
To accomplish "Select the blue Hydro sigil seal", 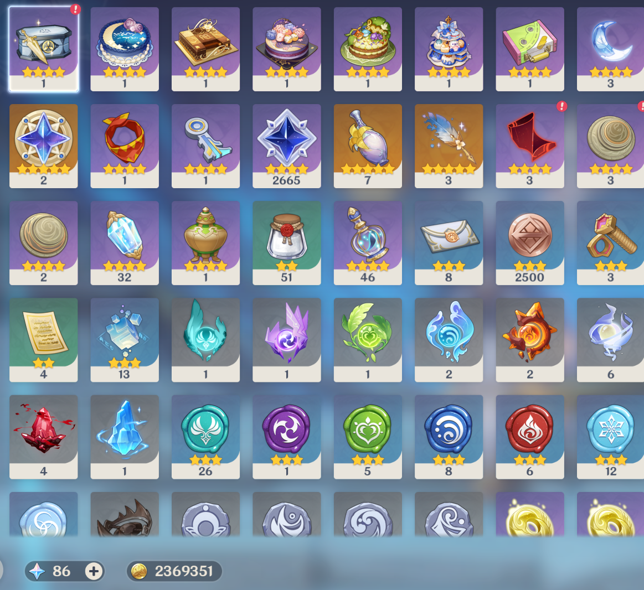I will 449,437.
